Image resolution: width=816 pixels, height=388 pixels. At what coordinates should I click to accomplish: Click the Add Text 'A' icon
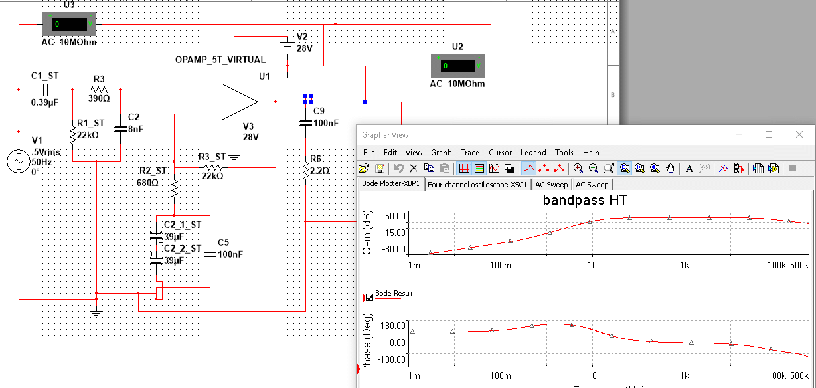pos(689,169)
